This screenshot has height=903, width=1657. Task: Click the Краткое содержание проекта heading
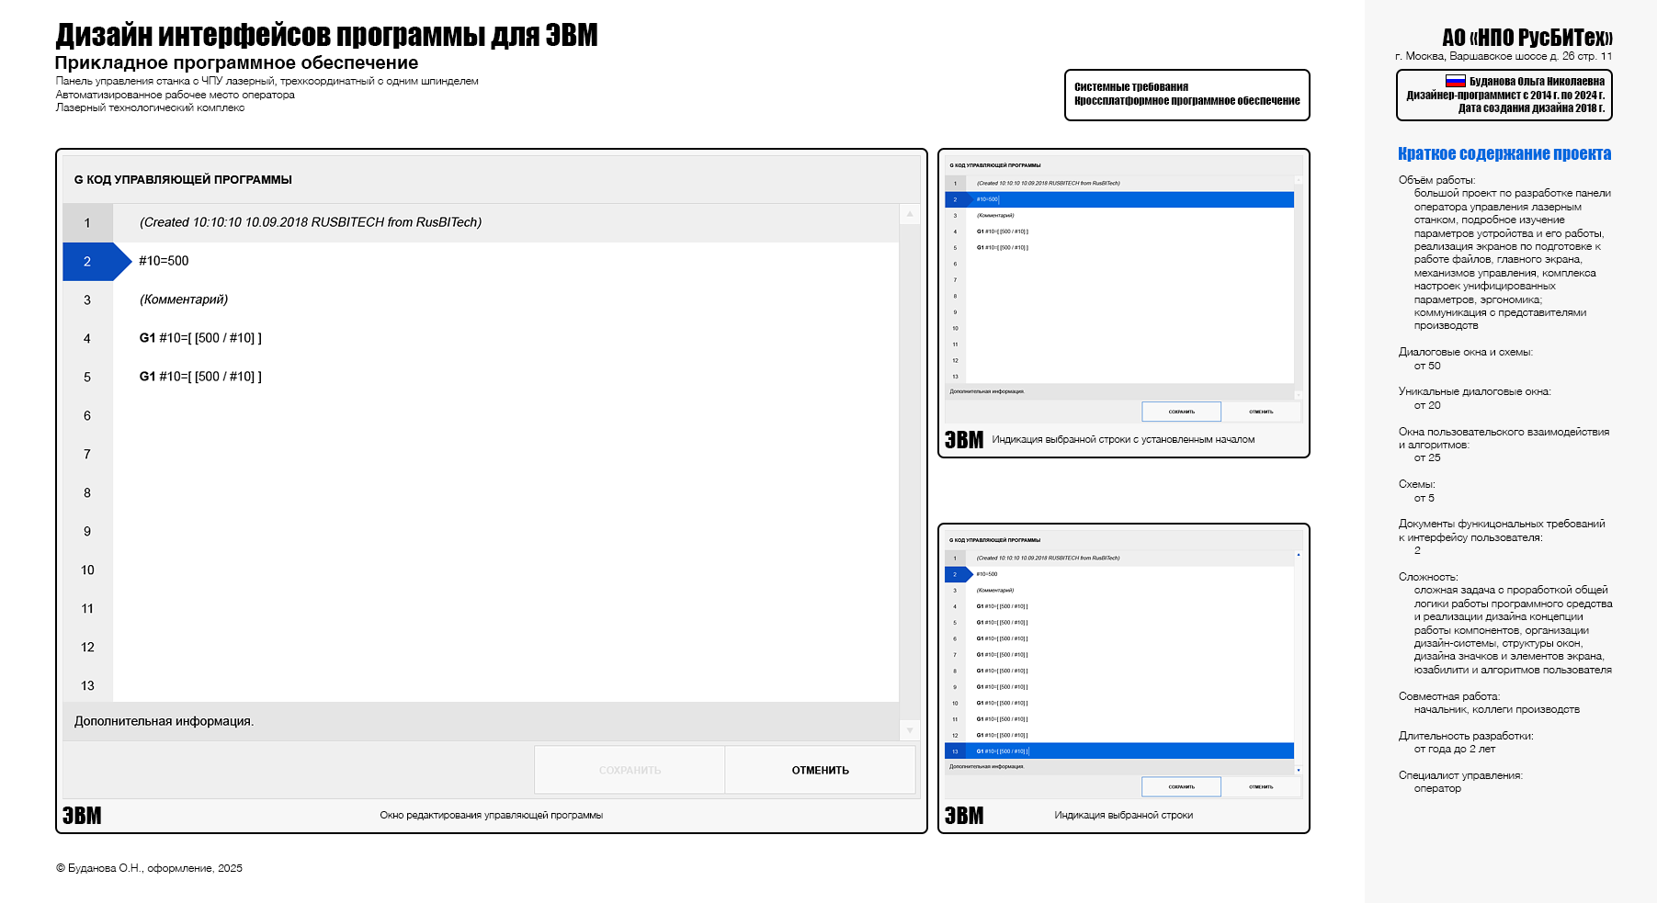tap(1504, 153)
